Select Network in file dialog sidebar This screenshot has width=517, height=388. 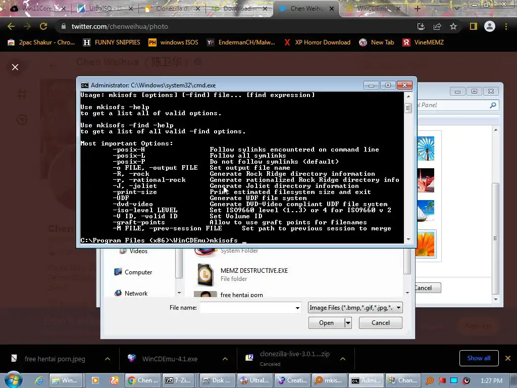pos(131,294)
